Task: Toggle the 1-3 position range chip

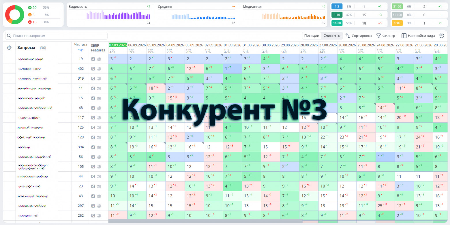Action: pyautogui.click(x=337, y=7)
